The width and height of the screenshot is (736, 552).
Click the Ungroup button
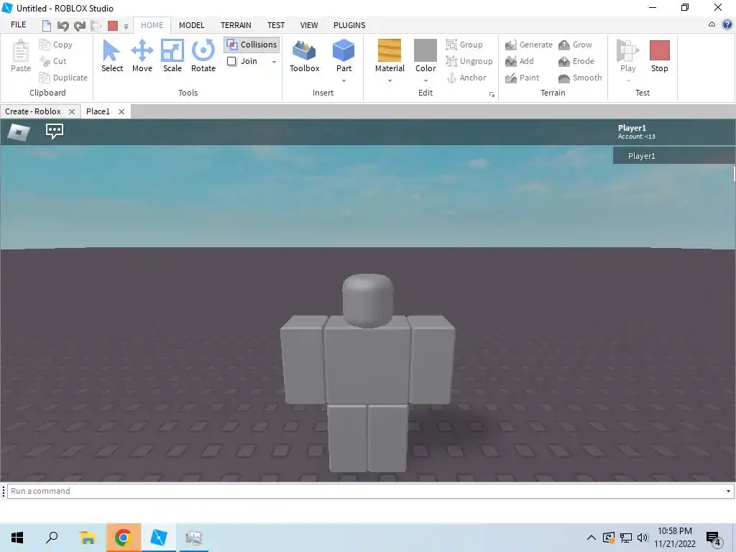[469, 61]
